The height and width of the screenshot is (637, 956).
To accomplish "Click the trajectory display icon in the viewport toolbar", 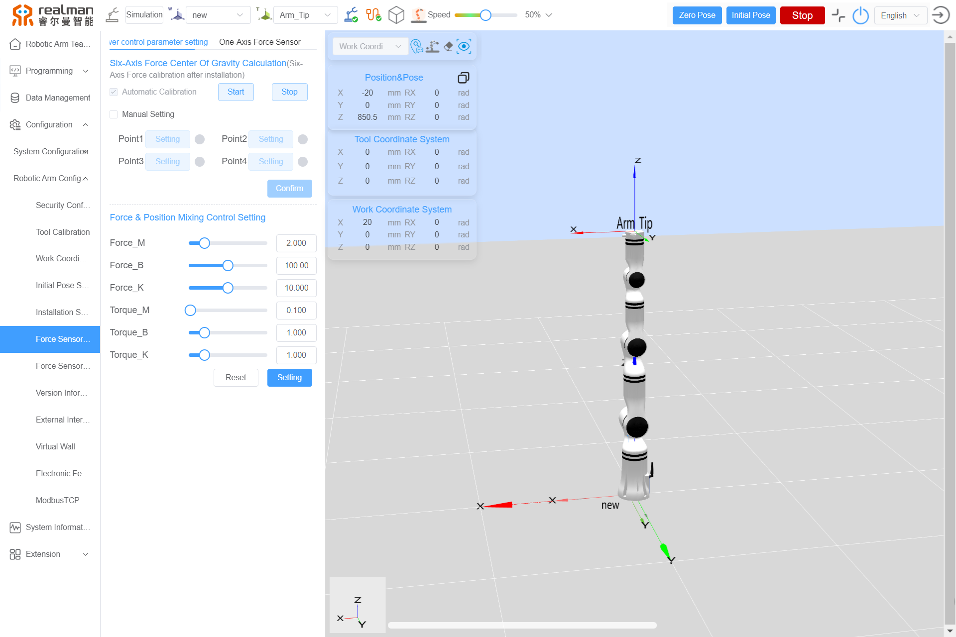I will click(433, 46).
